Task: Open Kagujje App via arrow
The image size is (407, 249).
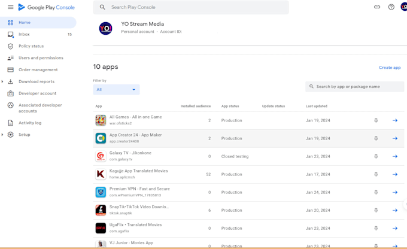Action: click(395, 174)
